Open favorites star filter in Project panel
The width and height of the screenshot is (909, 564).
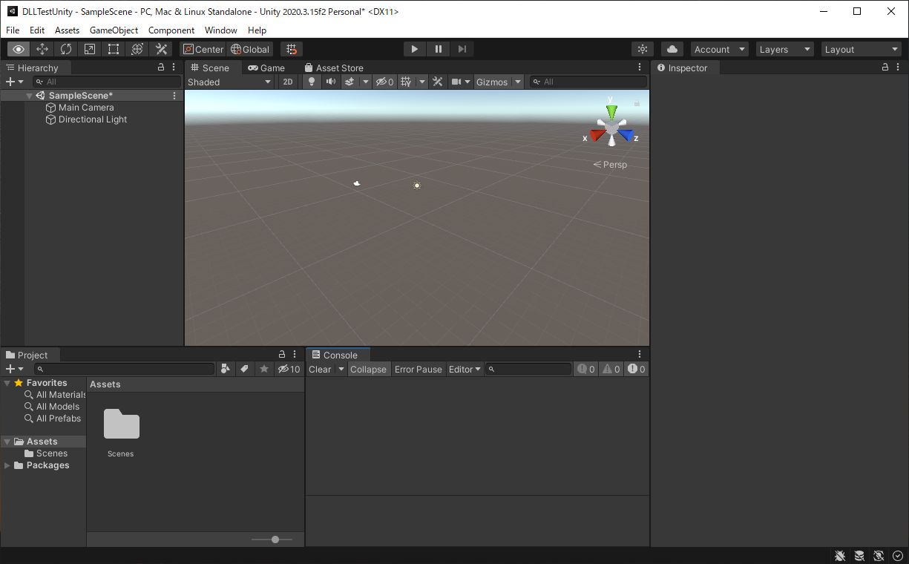pyautogui.click(x=264, y=369)
